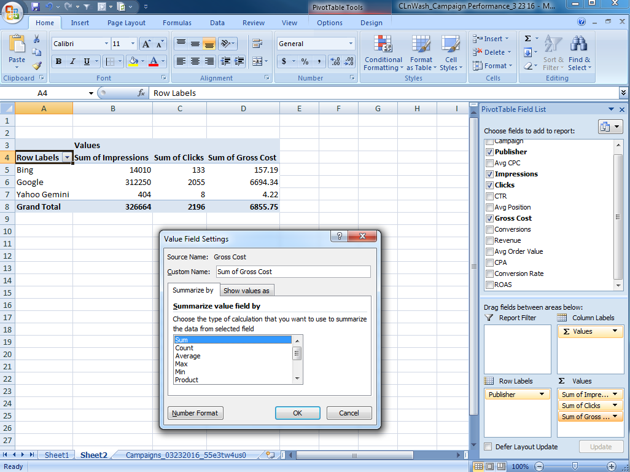Open Excel Help question mark icon
This screenshot has height=472, width=630.
coord(581,22)
